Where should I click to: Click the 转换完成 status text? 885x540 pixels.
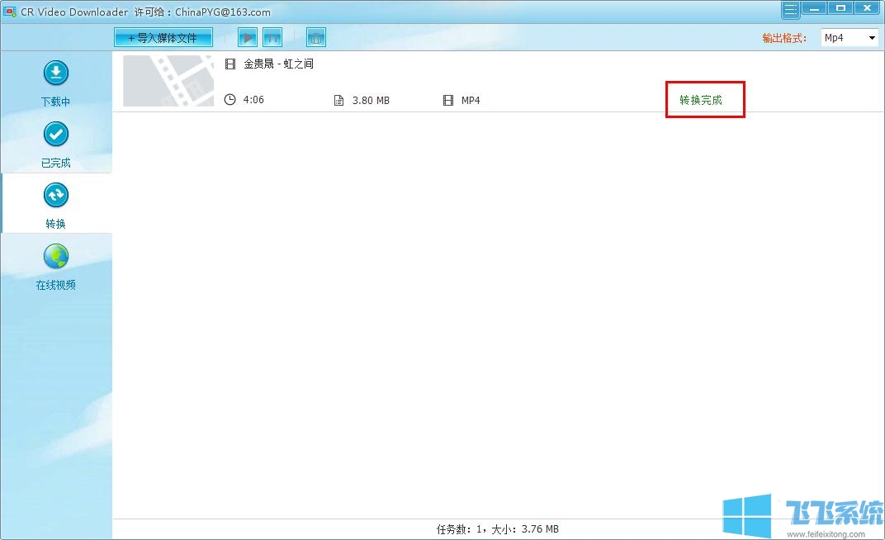pyautogui.click(x=700, y=100)
